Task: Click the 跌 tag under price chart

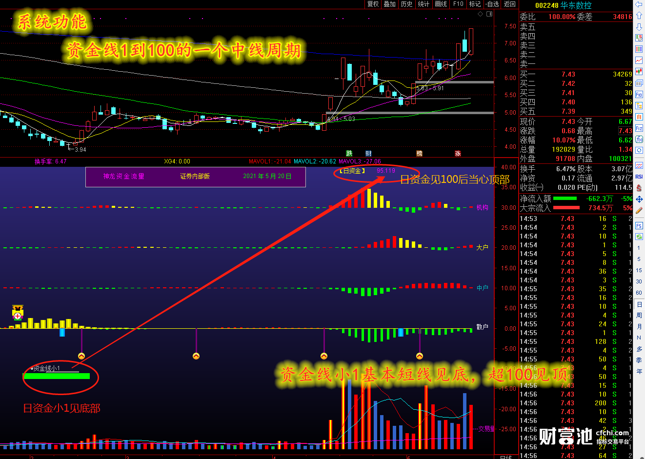Action: (349, 153)
